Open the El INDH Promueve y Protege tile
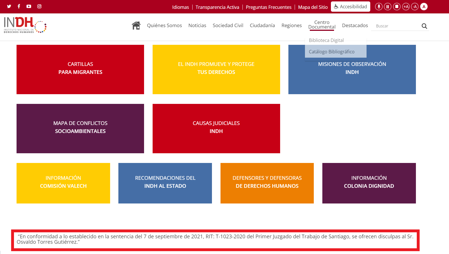Image resolution: width=449 pixels, height=254 pixels. [x=216, y=69]
